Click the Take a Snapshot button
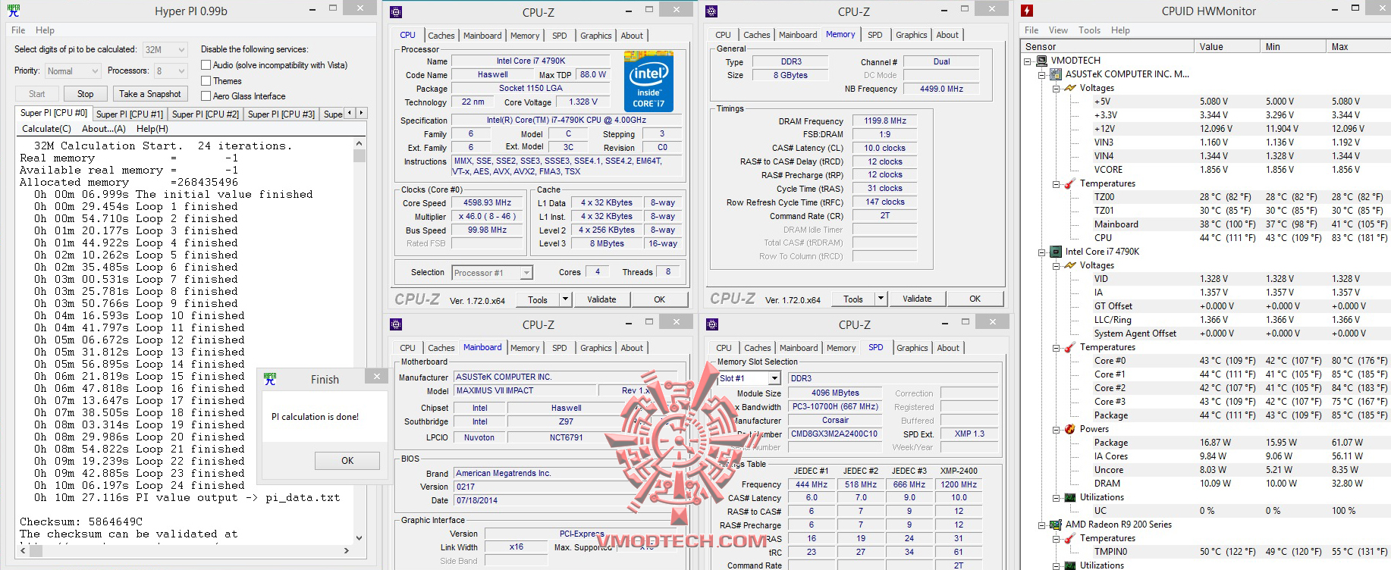This screenshot has width=1391, height=570. coord(150,94)
